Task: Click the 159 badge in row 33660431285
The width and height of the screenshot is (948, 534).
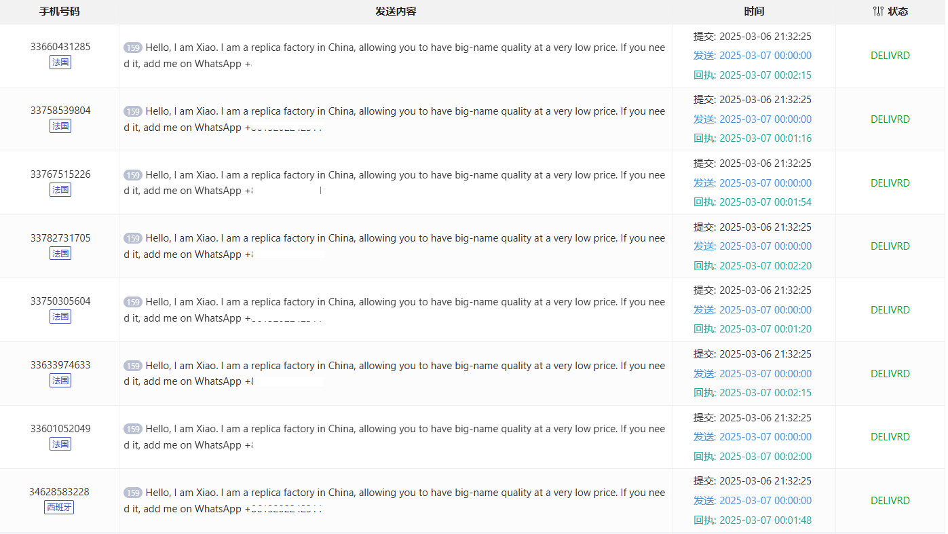Action: (x=133, y=47)
